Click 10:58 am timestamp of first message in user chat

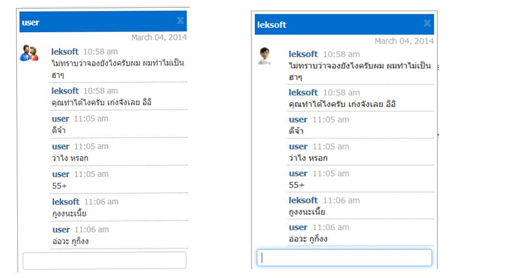coord(100,52)
